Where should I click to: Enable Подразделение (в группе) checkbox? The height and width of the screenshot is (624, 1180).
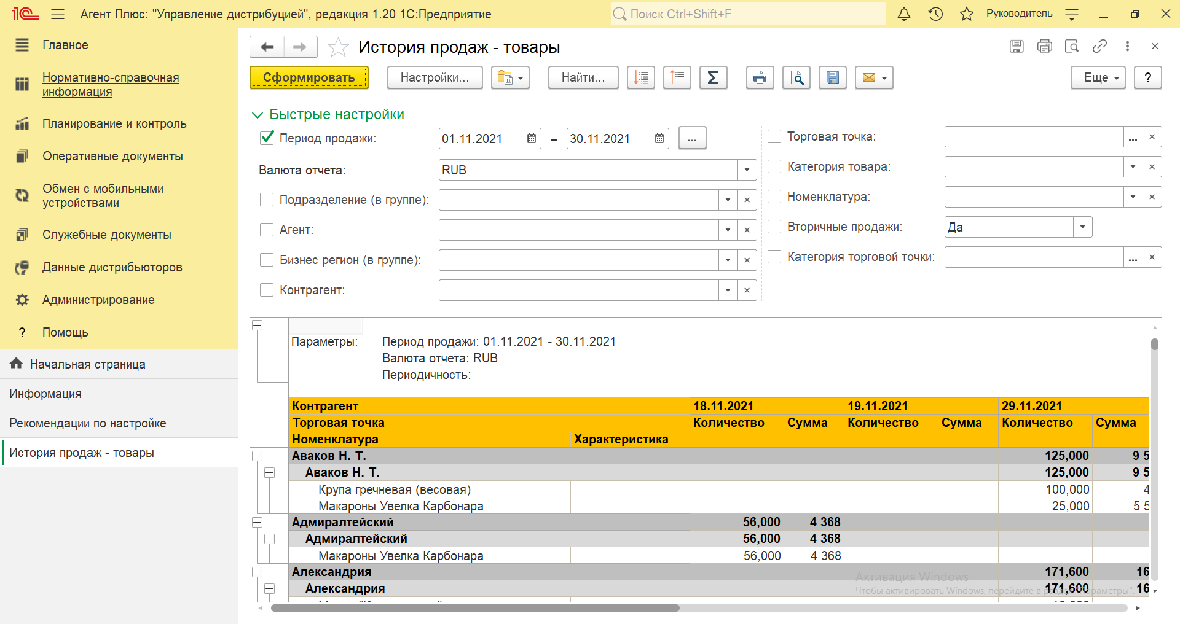click(x=267, y=200)
